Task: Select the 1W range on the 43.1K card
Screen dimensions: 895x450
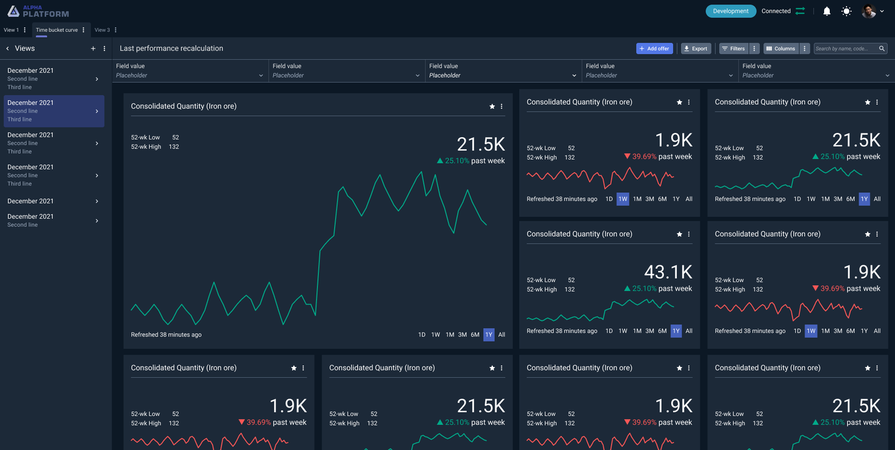Action: click(623, 331)
